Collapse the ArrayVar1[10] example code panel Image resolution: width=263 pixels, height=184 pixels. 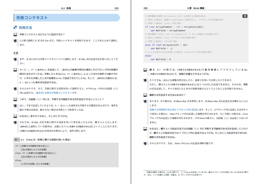coord(195,38)
